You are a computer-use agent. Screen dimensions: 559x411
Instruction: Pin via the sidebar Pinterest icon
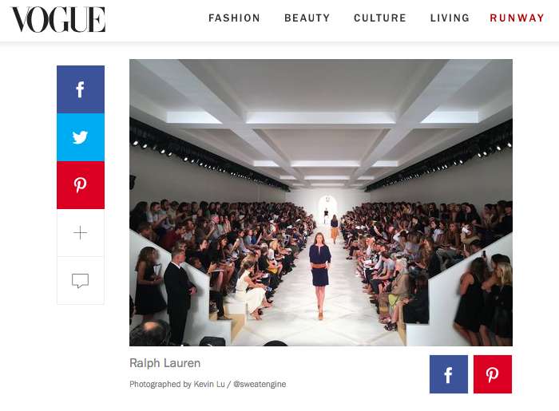tap(81, 185)
